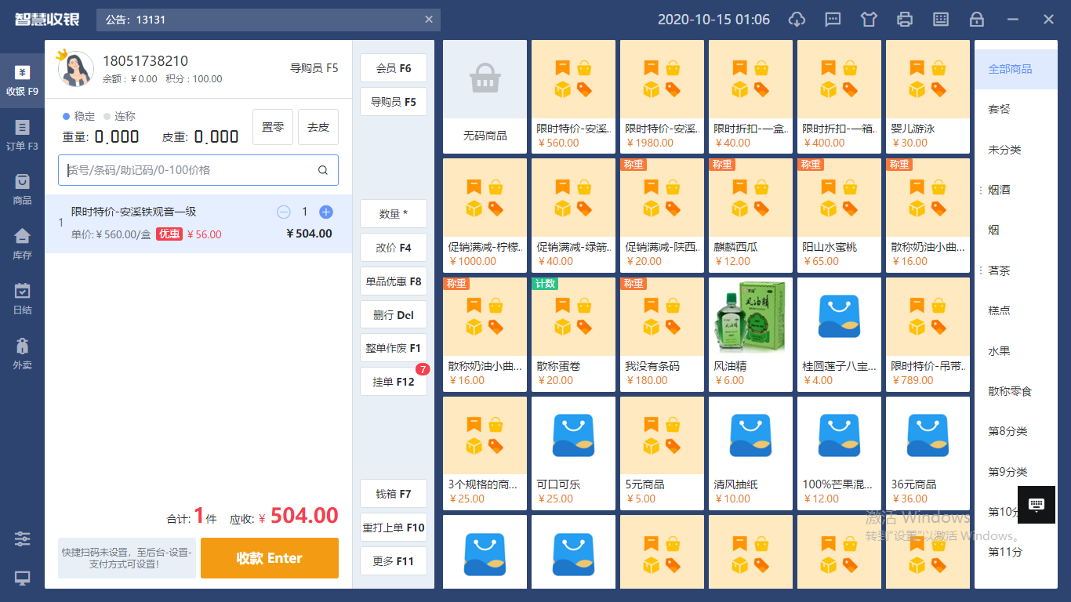1071x602 pixels.
Task: Close the 公告 announcement bar
Action: (429, 20)
